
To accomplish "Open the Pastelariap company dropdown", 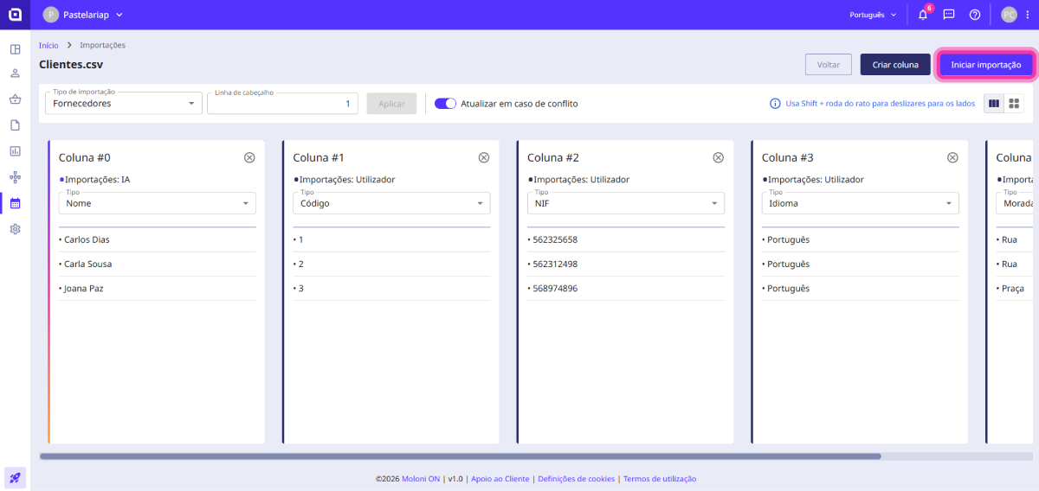I will (x=83, y=15).
